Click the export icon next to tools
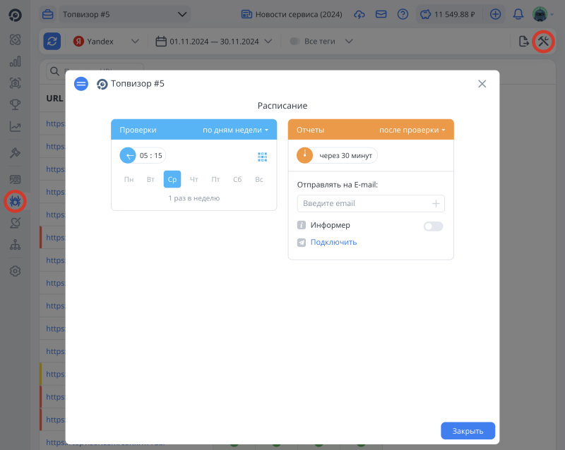The height and width of the screenshot is (450, 565). (x=523, y=42)
